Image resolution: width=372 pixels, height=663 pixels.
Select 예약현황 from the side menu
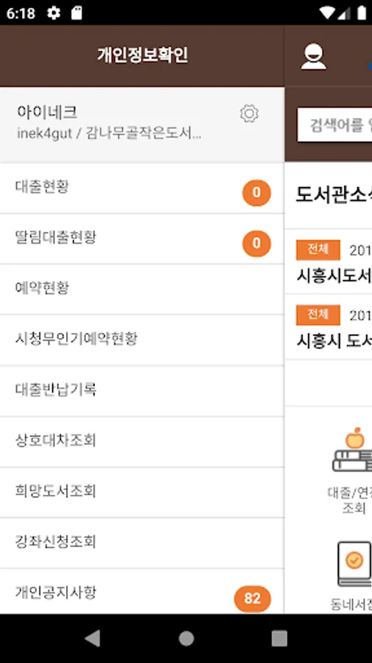coord(142,290)
